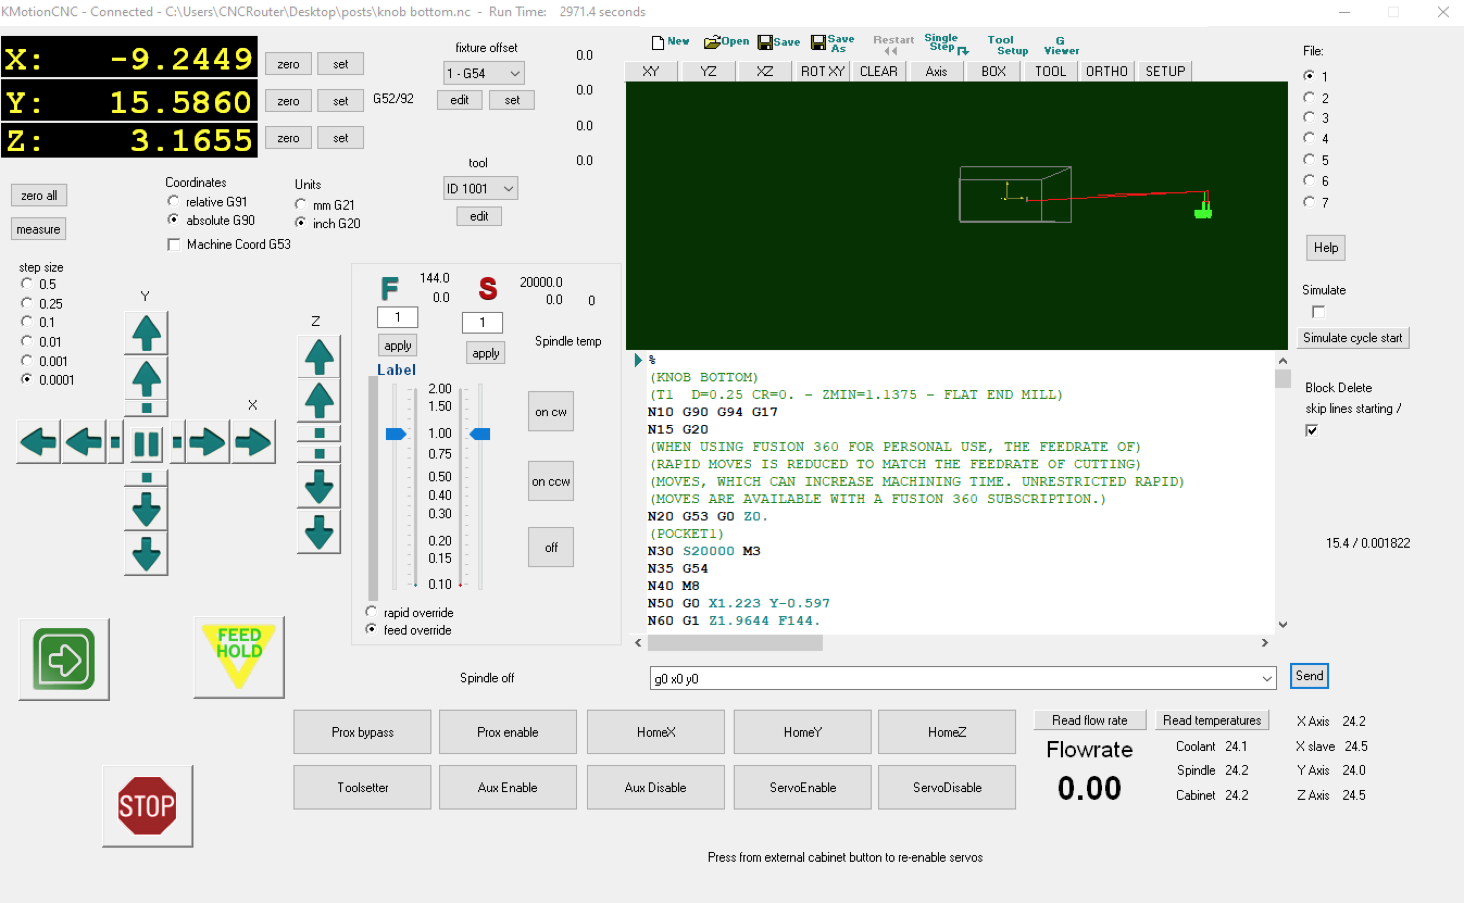Click the Send command button

(1308, 675)
